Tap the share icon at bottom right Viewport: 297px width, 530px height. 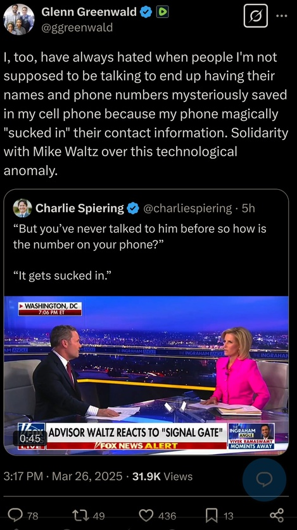point(277,516)
